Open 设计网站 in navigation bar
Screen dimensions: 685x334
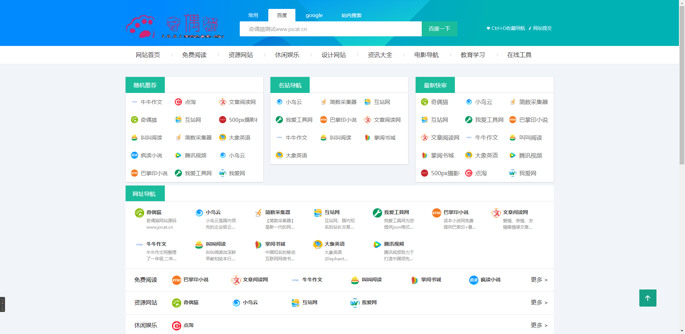click(334, 55)
